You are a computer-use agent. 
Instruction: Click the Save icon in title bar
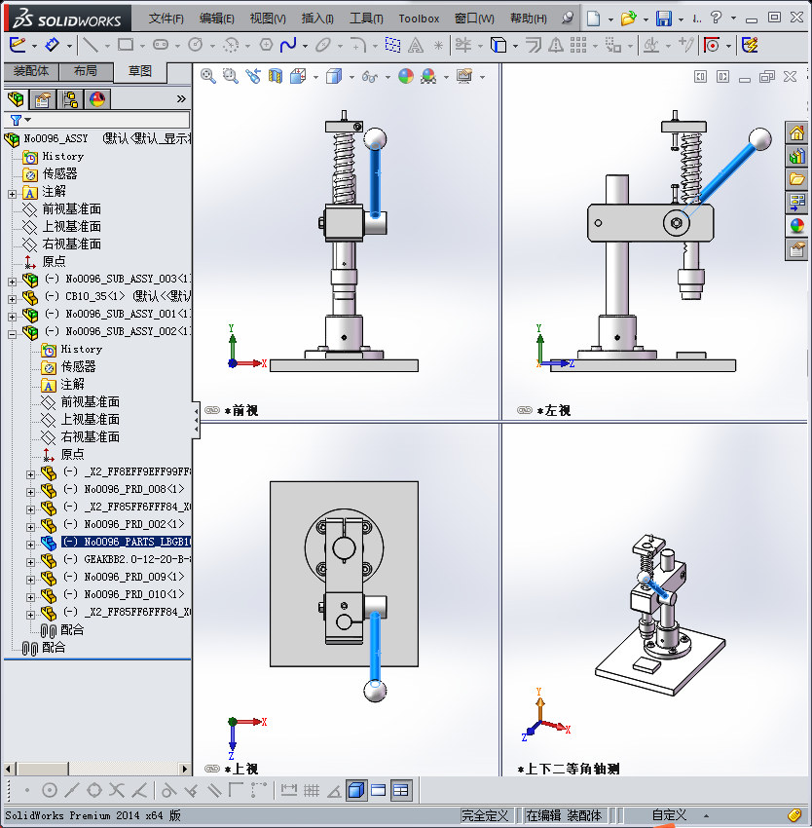click(664, 19)
